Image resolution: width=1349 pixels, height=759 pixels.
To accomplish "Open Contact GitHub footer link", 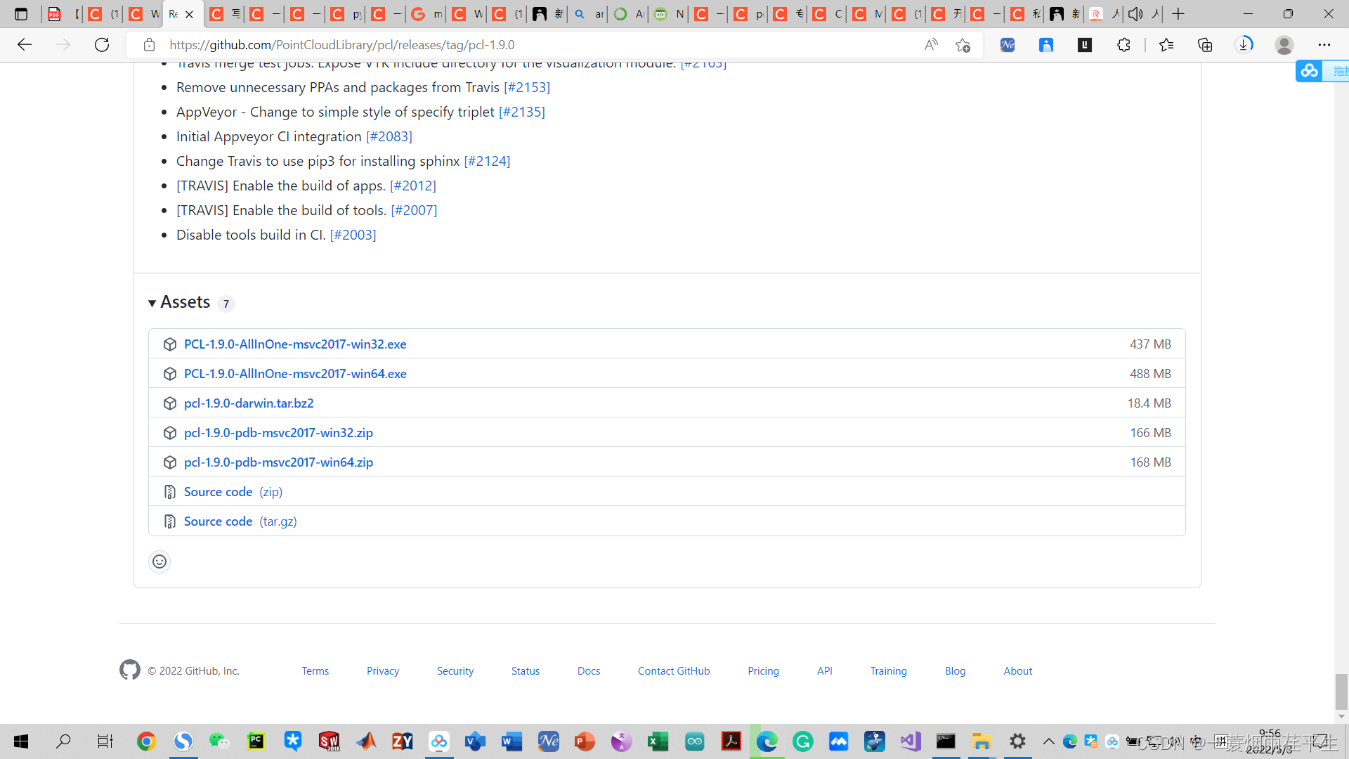I will (x=674, y=671).
